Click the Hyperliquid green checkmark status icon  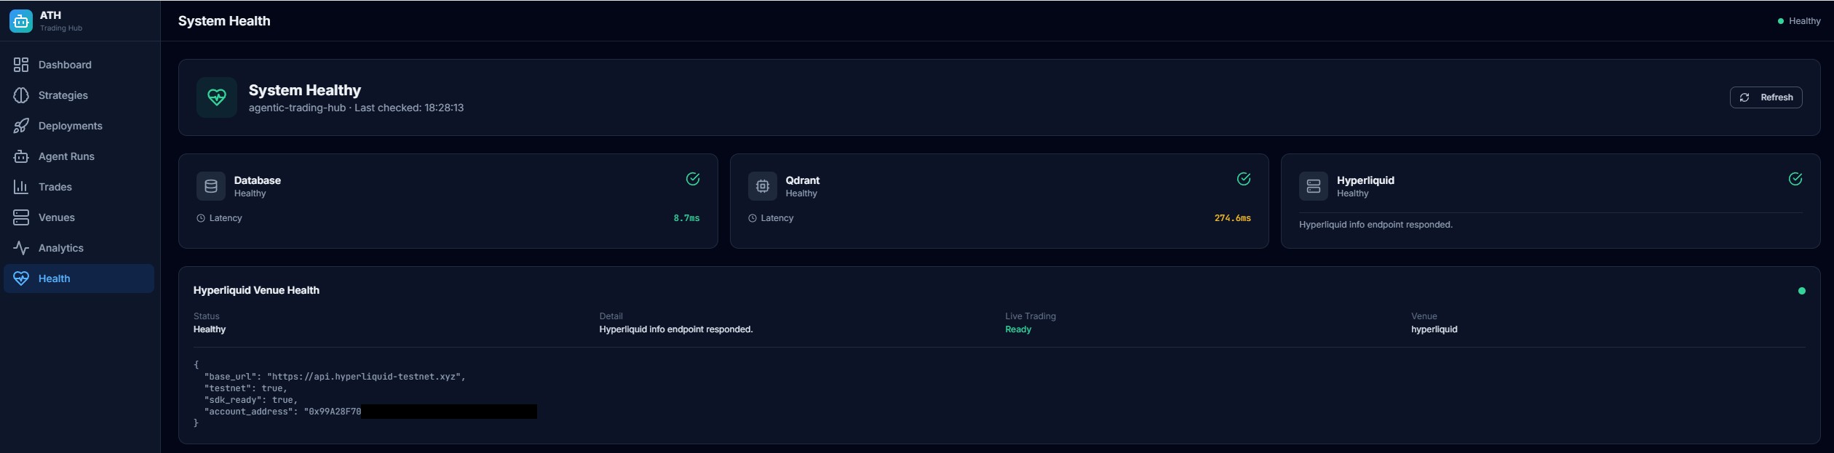click(x=1795, y=179)
